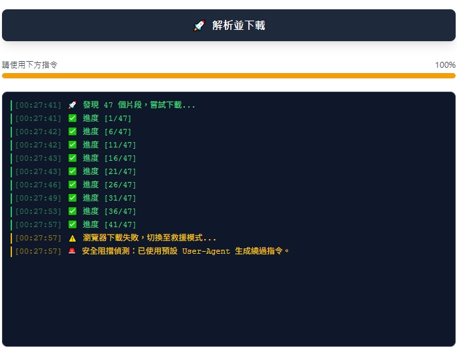Click the green checkmark beside 進度 [16/47]
This screenshot has height=358, width=457.
click(x=73, y=158)
